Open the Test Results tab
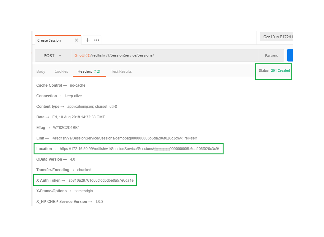 pos(121,71)
